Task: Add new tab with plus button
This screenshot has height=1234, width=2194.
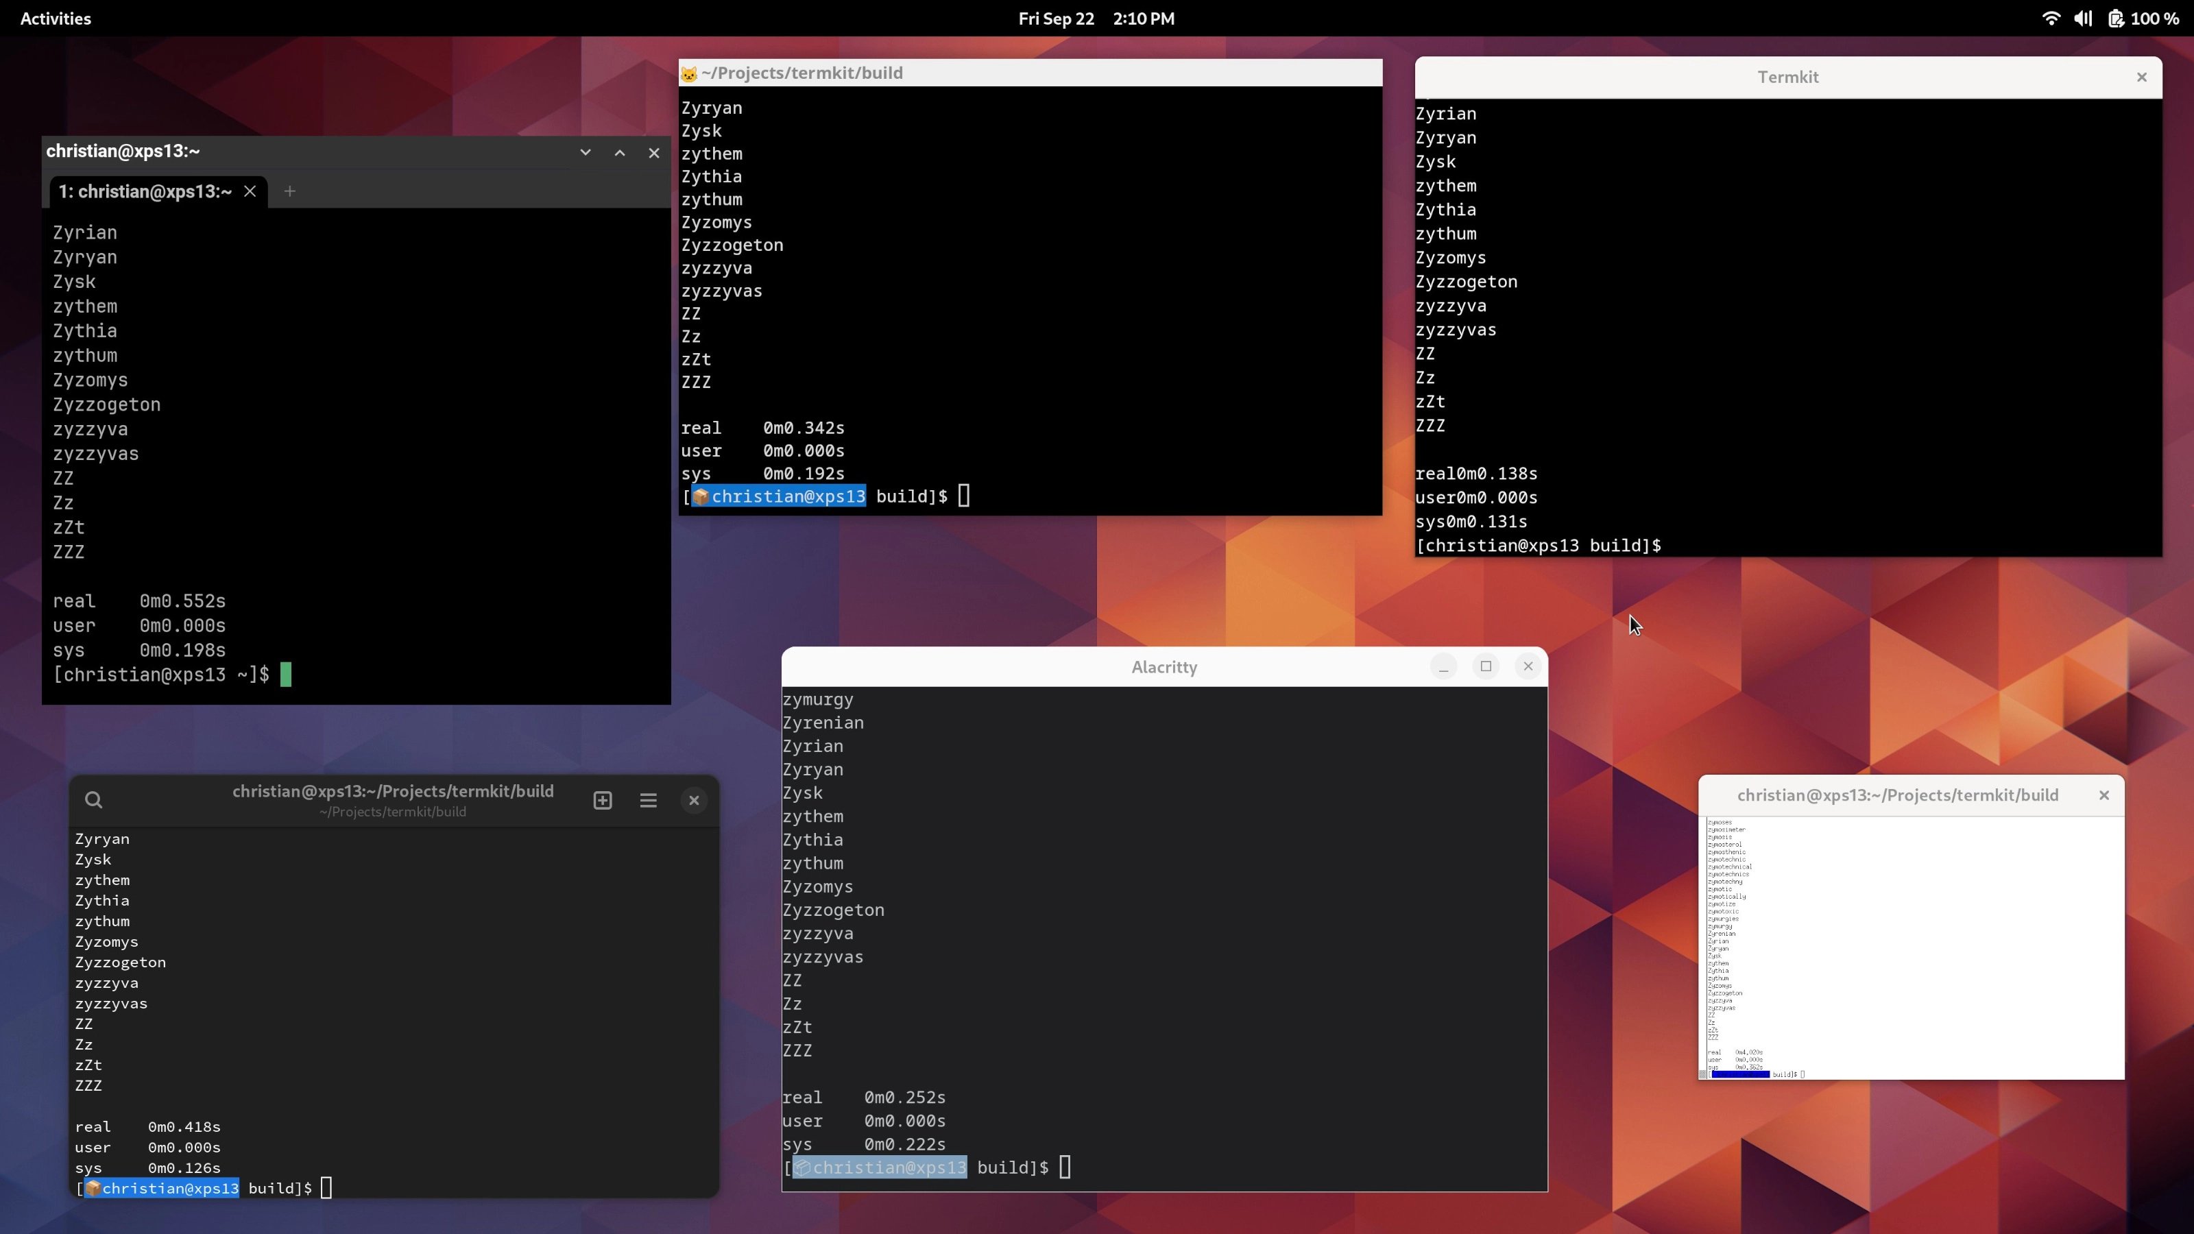Action: (x=289, y=191)
